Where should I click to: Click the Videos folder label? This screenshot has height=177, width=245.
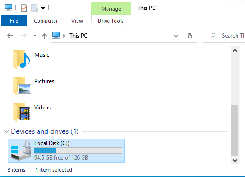(43, 108)
